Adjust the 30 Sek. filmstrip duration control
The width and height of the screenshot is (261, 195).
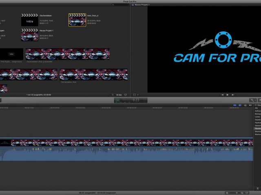coord(119,95)
